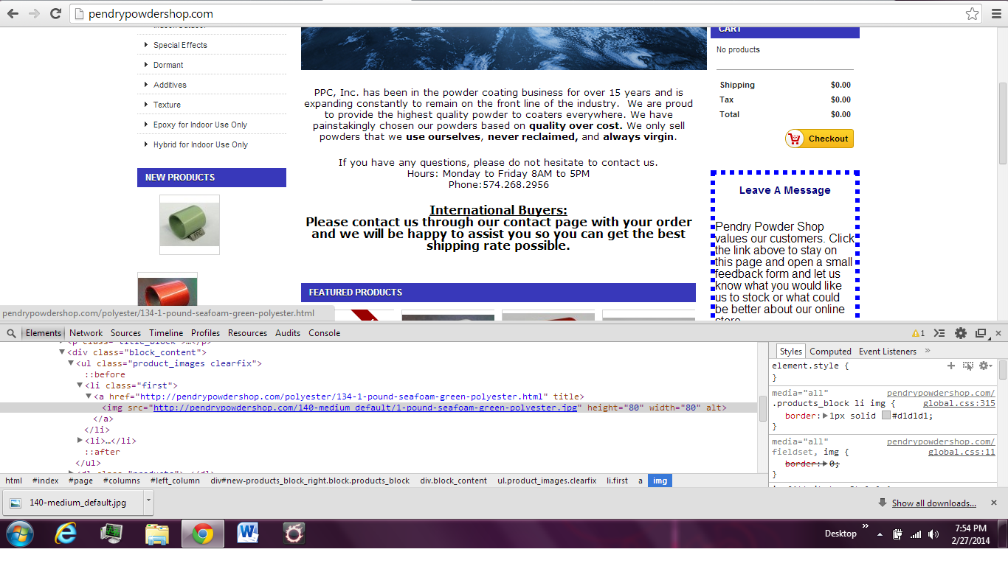Open the Audits tab
The image size is (1008, 566).
coord(288,333)
